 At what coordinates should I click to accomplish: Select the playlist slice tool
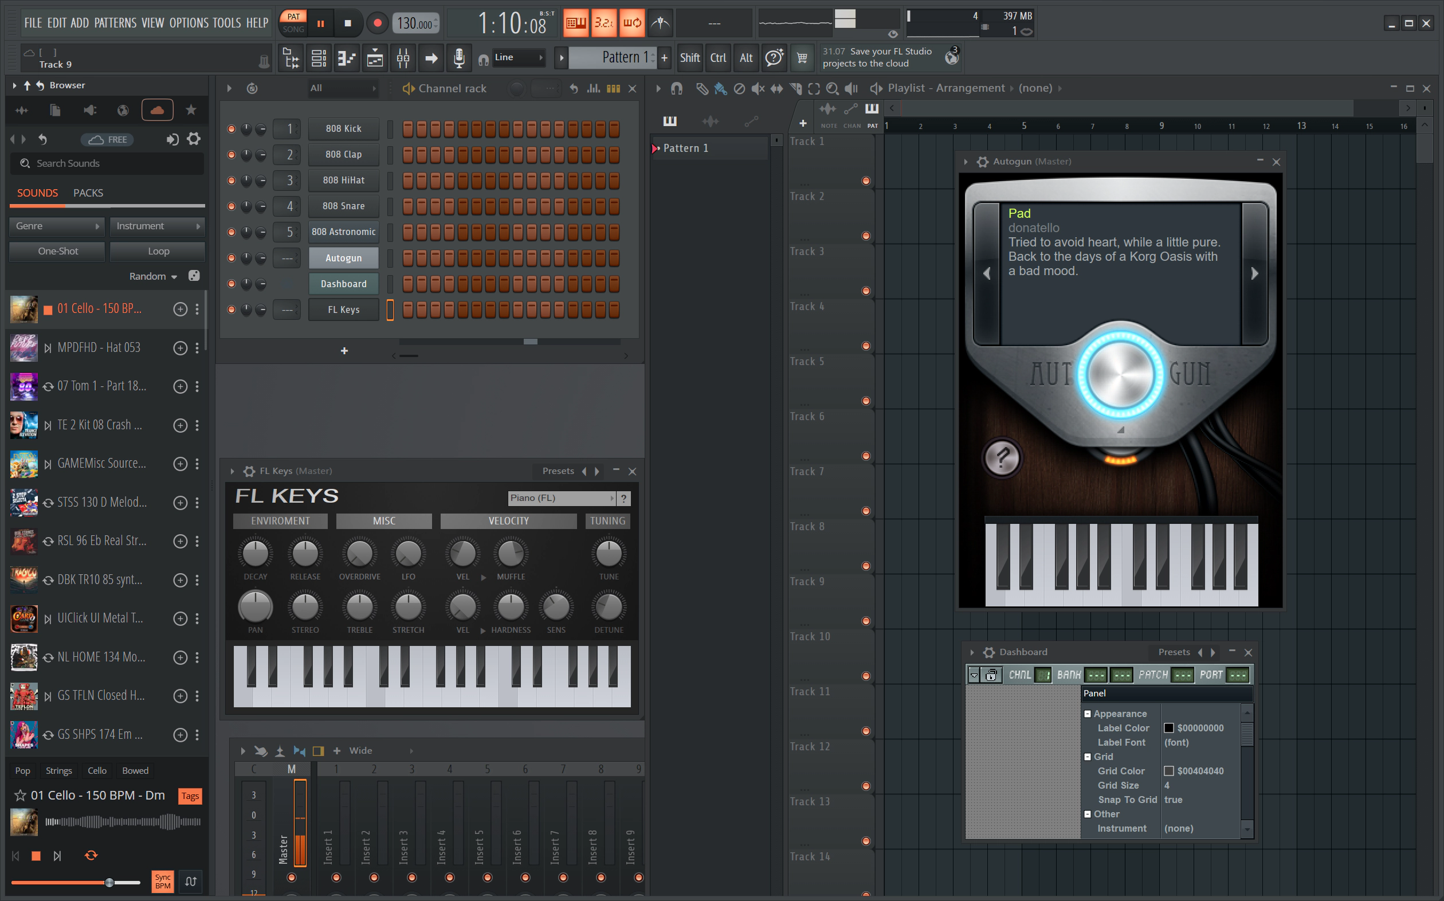pos(795,89)
